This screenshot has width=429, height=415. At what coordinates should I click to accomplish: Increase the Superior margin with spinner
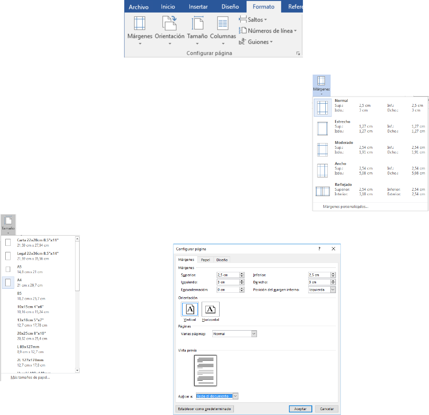pos(242,274)
